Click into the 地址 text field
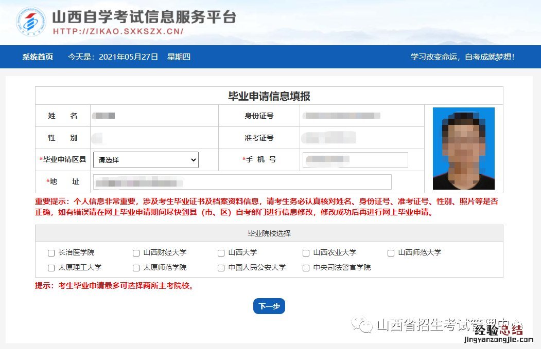 (242, 182)
